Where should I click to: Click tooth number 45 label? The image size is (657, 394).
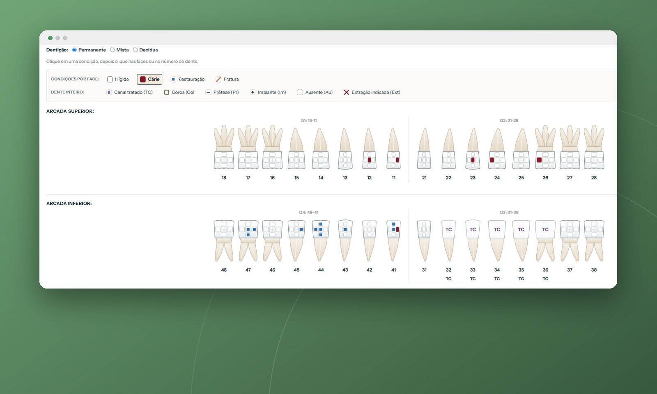click(296, 270)
